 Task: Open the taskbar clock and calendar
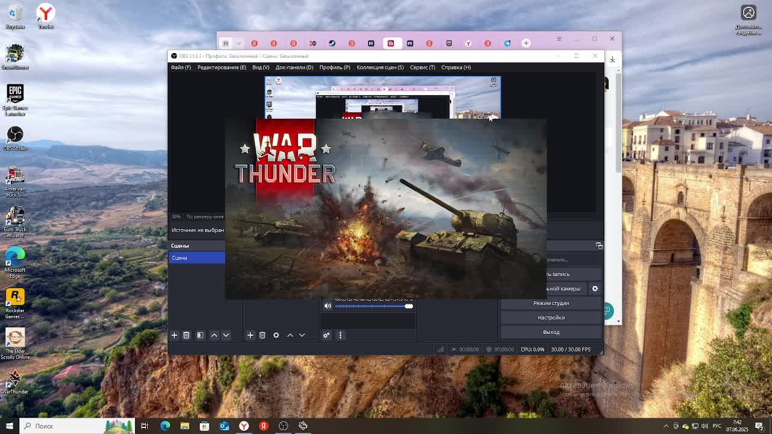737,426
